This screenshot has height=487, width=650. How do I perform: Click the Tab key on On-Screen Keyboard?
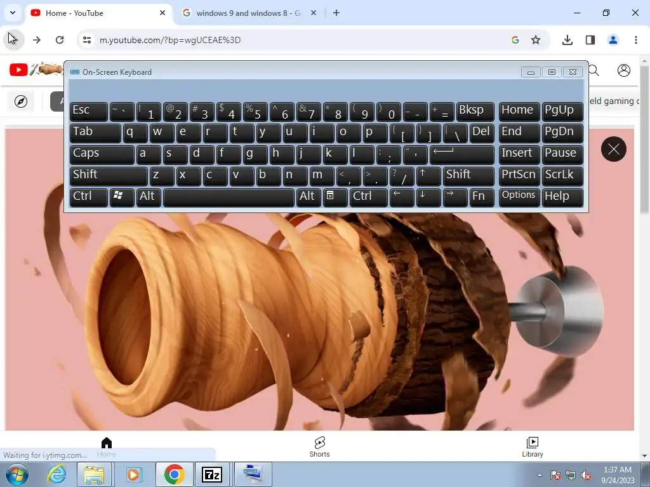point(95,133)
